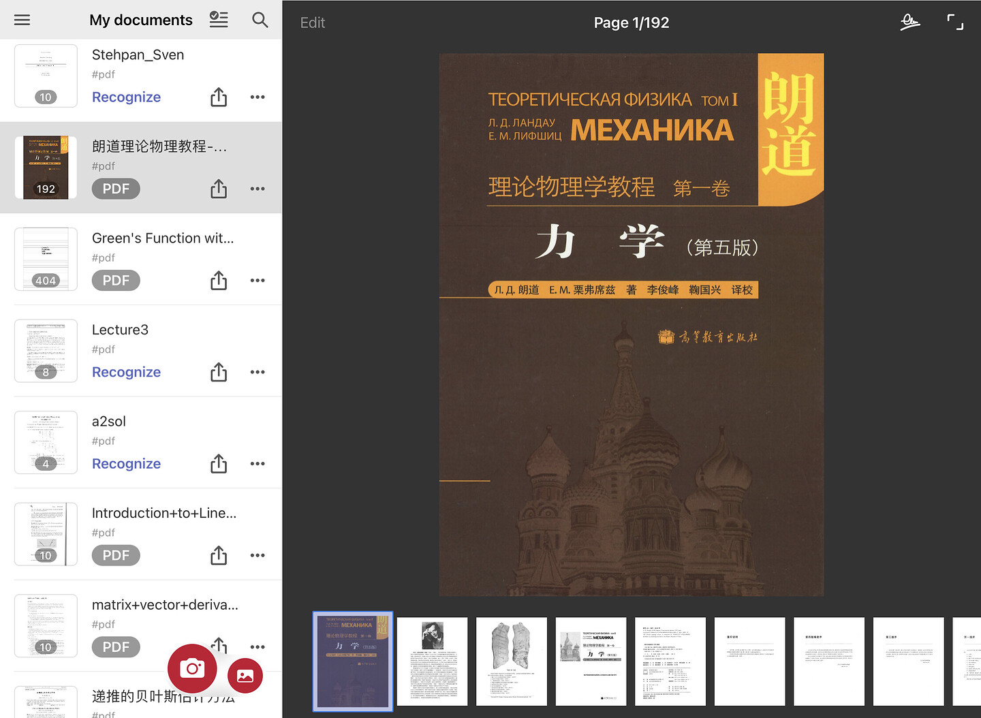Enter fullscreen page view
The width and height of the screenshot is (981, 718).
point(955,22)
